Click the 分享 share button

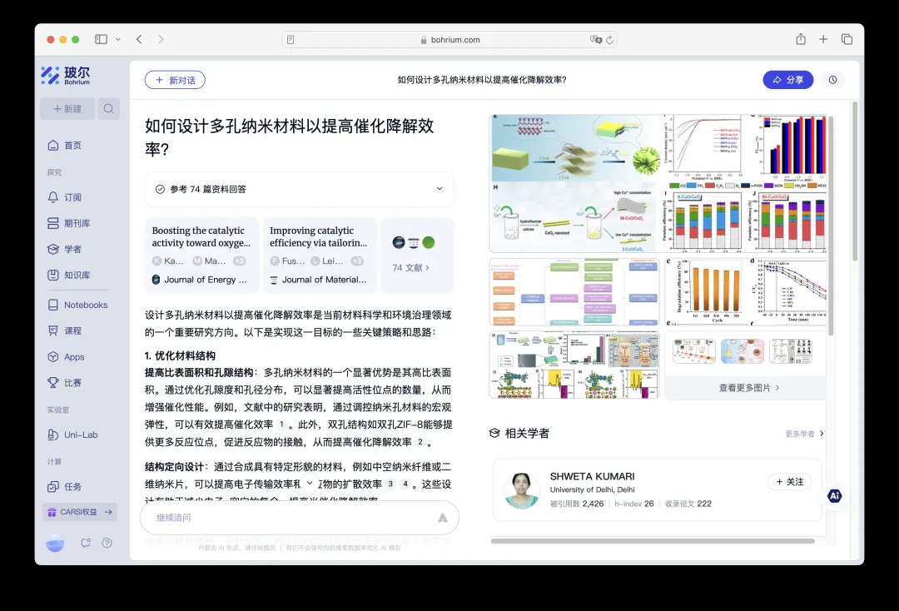point(787,80)
